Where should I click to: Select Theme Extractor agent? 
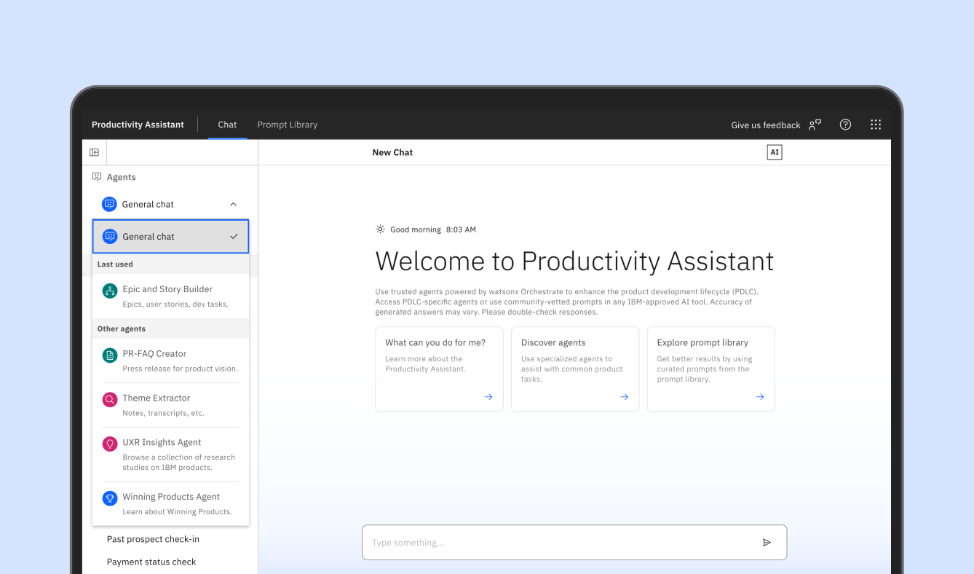click(x=171, y=405)
